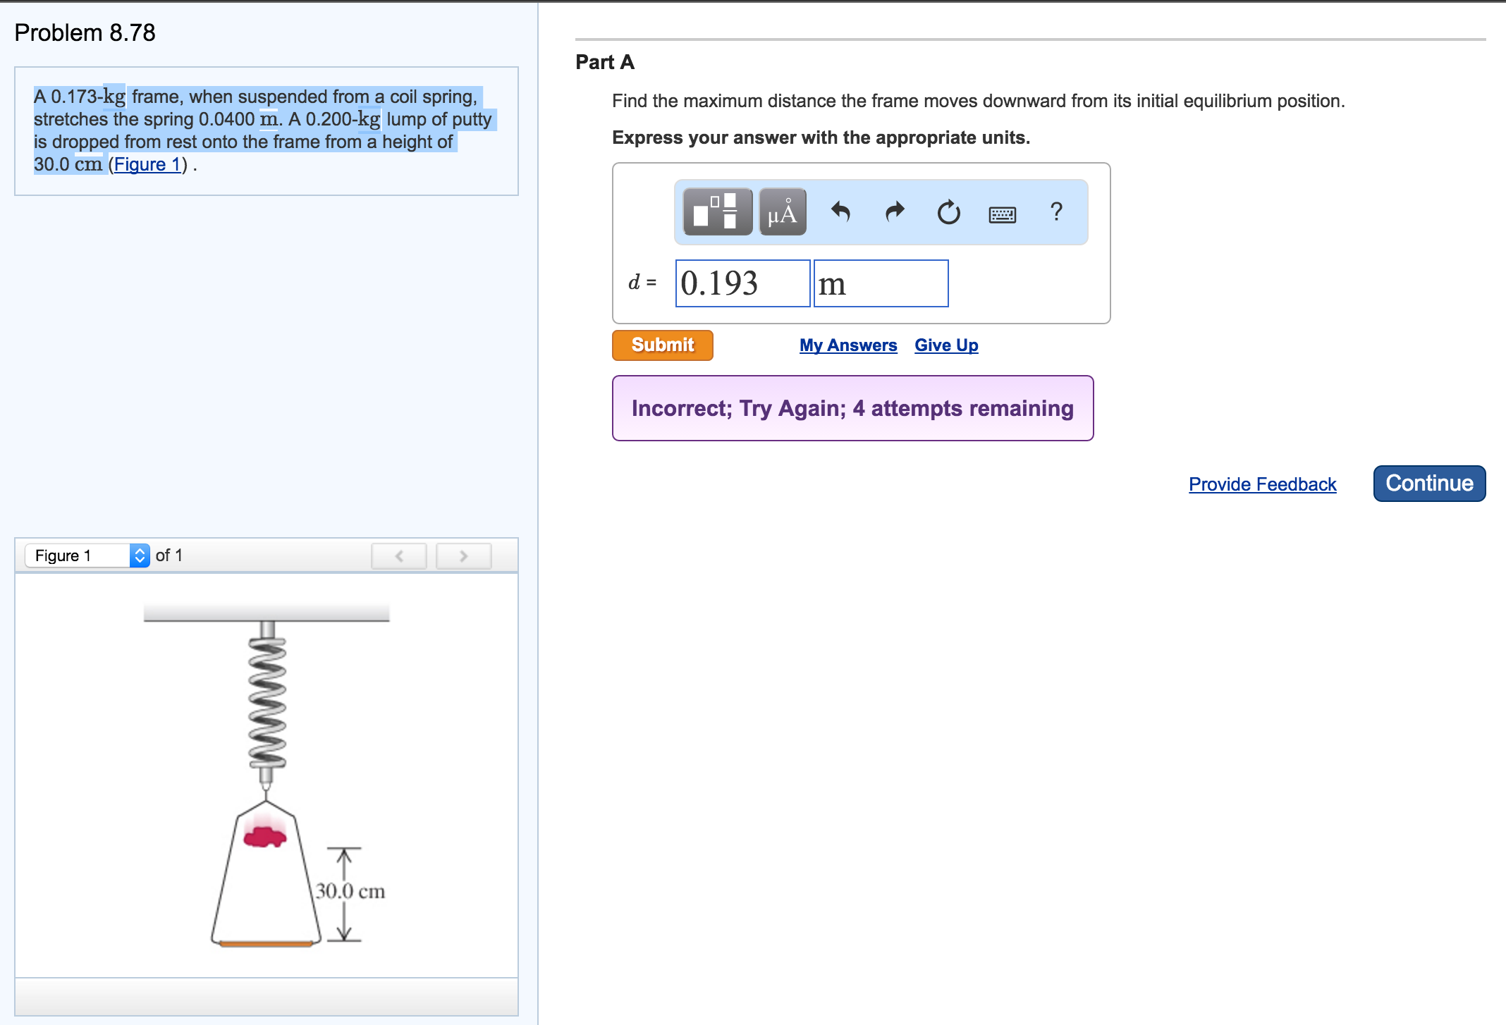Viewport: 1506px width, 1025px height.
Task: Open the templates fraction/exponent tool
Action: pos(717,211)
